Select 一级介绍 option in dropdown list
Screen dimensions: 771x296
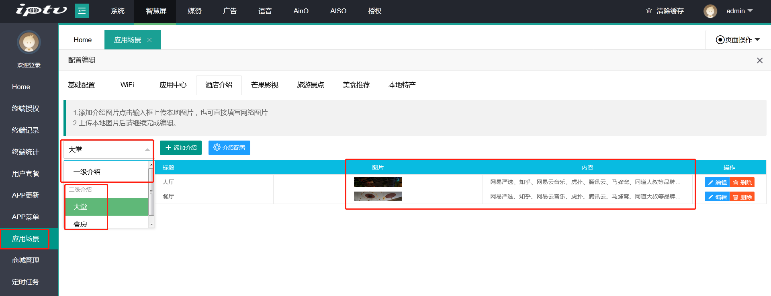point(87,171)
